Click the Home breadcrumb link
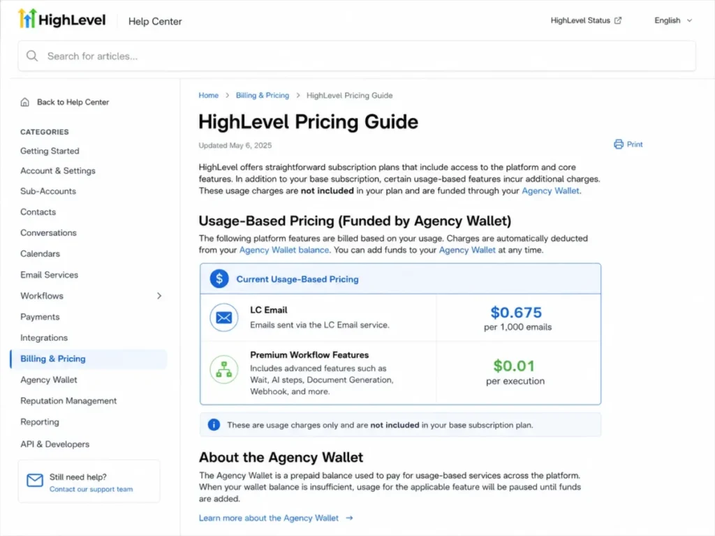 (x=208, y=95)
